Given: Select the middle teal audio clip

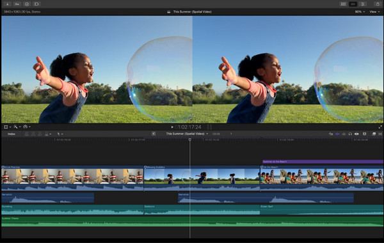Looking at the screenshot, I should point(202,210).
